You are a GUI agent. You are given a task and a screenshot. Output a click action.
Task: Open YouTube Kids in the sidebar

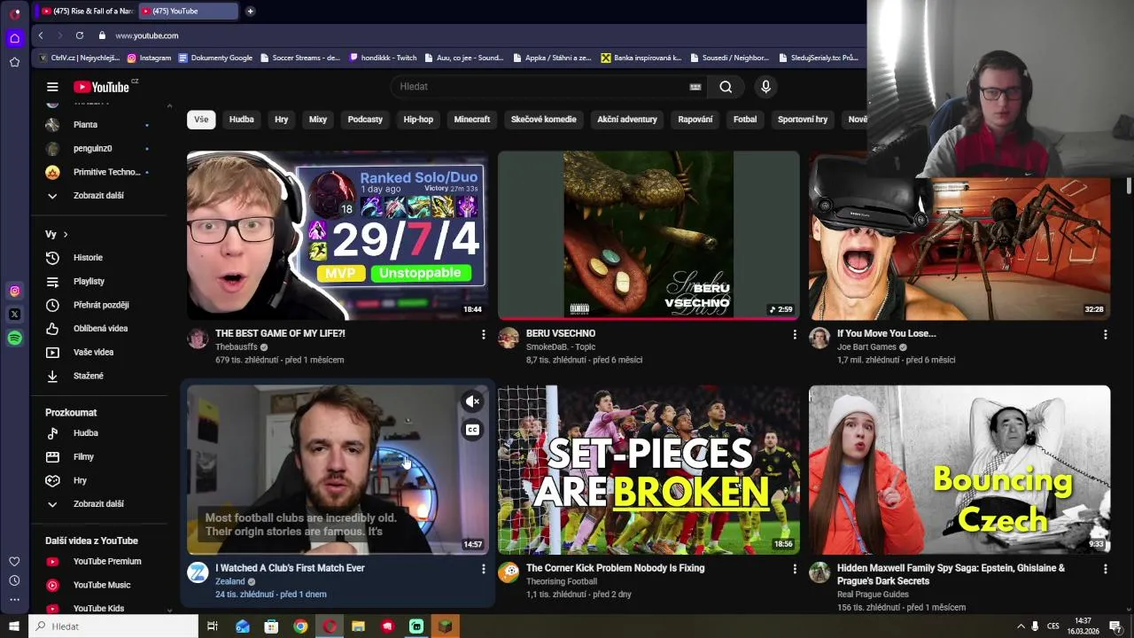tap(99, 608)
